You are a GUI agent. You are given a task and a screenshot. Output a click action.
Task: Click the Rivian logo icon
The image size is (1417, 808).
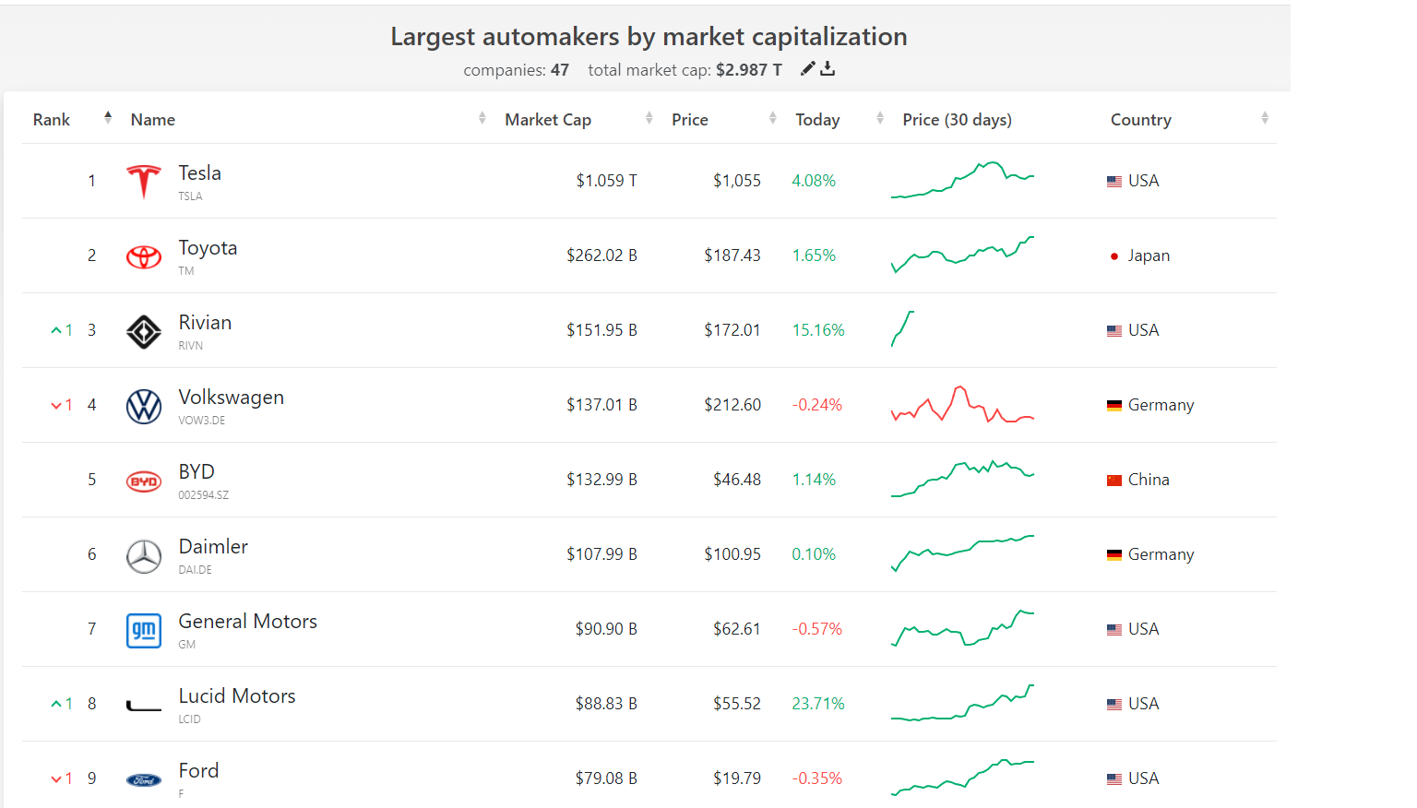(x=143, y=331)
